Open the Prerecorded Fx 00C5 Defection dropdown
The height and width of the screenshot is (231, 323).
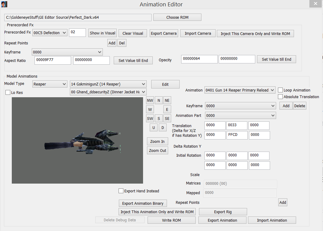pyautogui.click(x=50, y=33)
